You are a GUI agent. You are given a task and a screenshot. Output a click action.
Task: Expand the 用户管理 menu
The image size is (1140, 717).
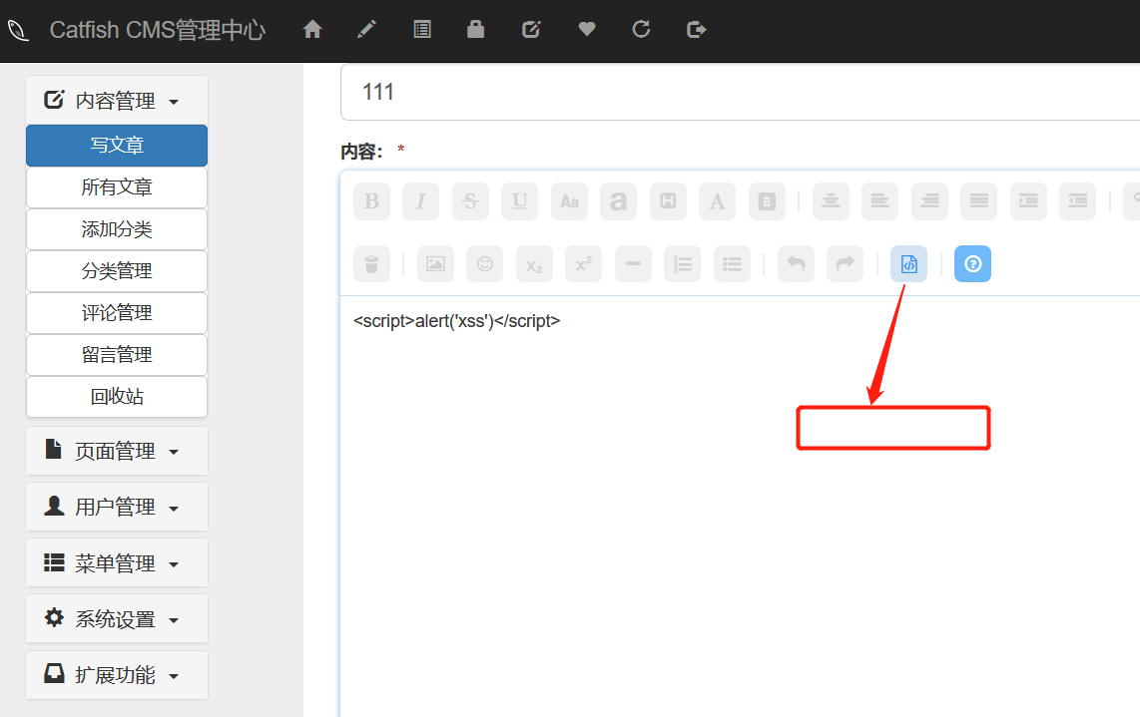tap(117, 507)
